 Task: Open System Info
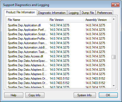point(85,95)
